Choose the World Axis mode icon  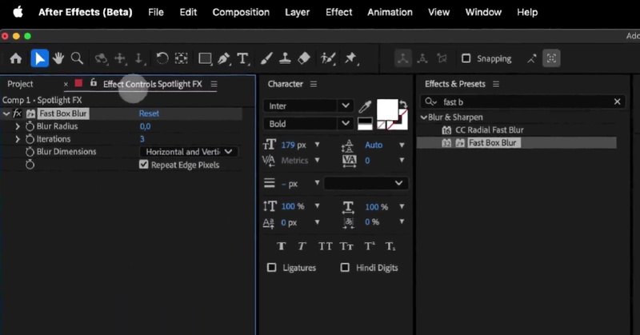(422, 58)
